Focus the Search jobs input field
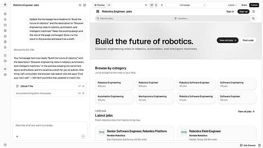This screenshot has width=263, height=148. tap(134, 18)
